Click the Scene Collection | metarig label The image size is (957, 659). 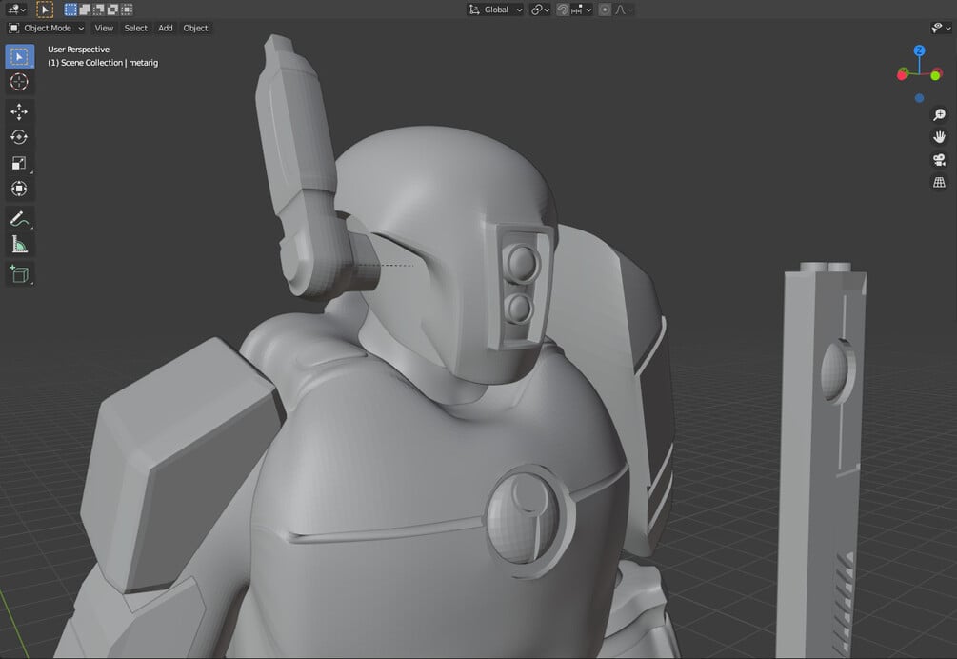pyautogui.click(x=103, y=63)
